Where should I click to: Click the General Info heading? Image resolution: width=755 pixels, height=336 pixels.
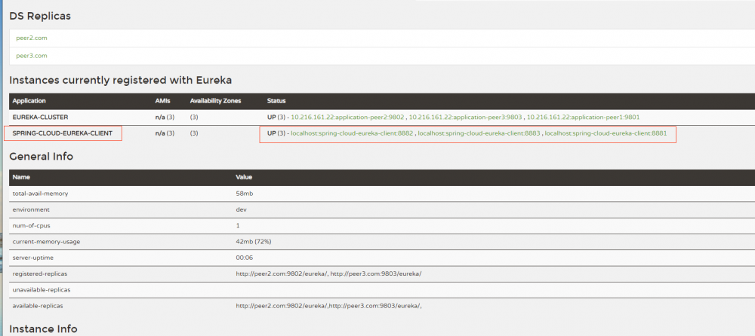click(42, 156)
